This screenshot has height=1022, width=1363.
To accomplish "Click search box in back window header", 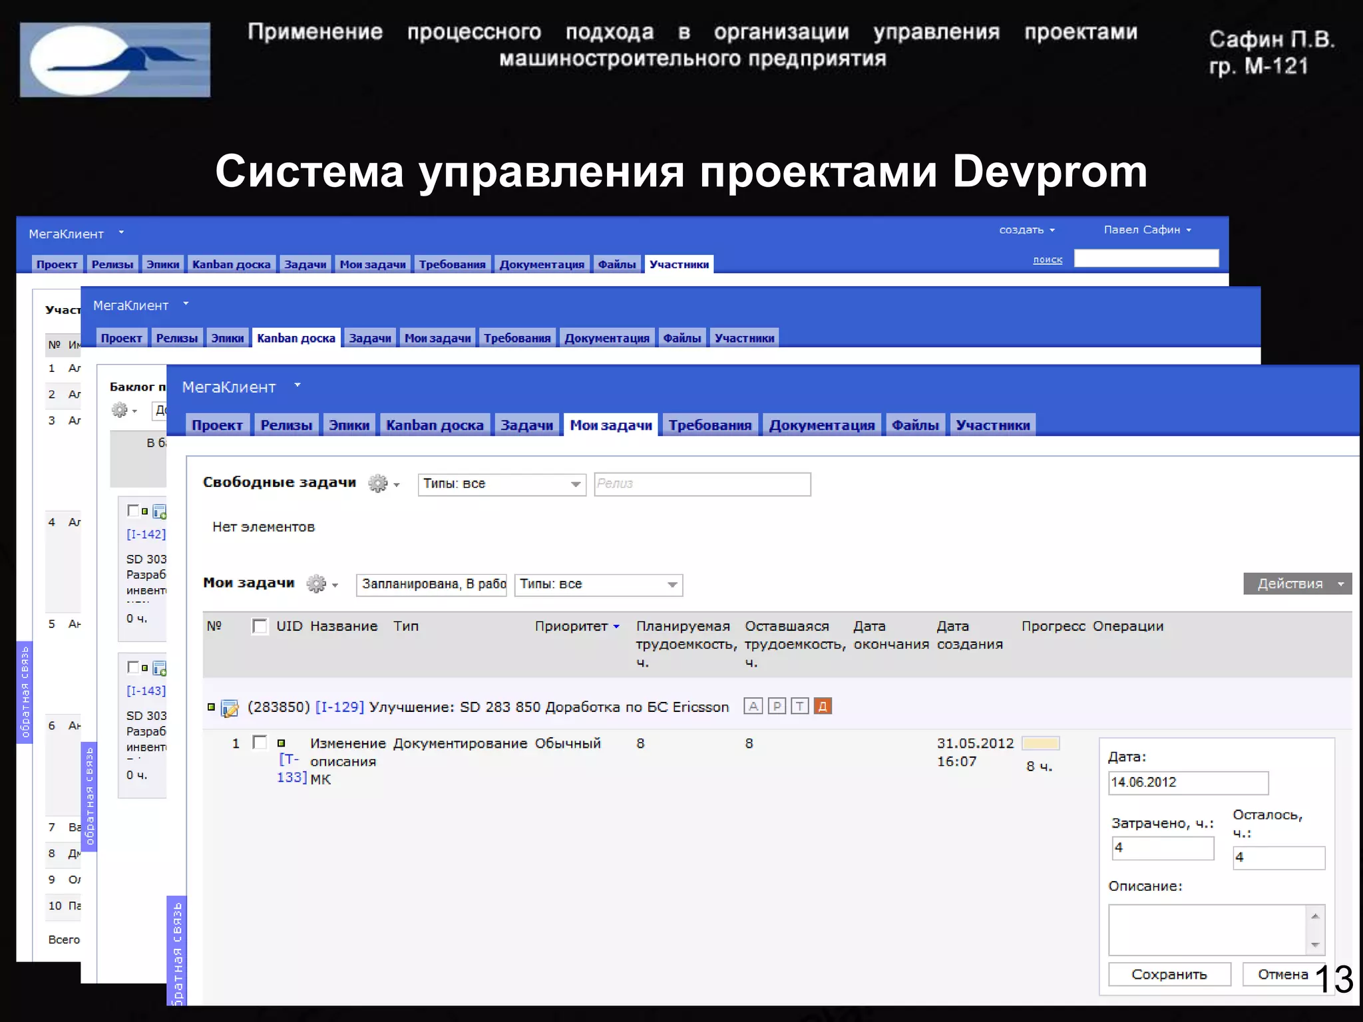I will coord(1146,258).
